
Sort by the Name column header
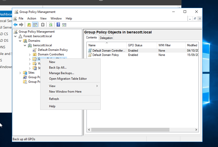107,45
